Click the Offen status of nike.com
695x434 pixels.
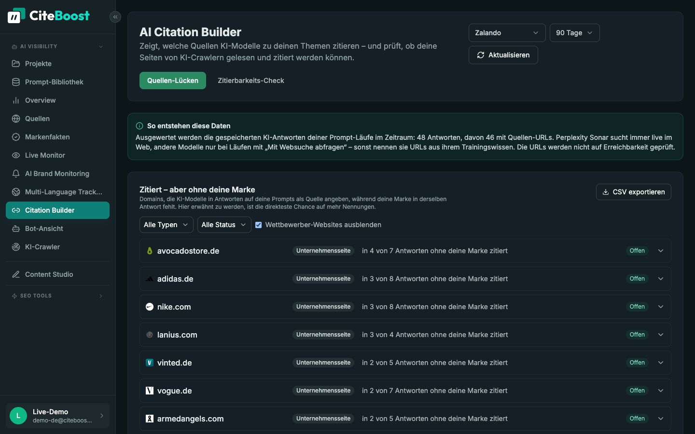click(637, 307)
